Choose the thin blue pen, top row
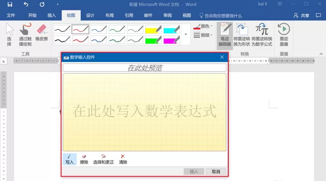The image size is (326, 181). pyautogui.click(x=98, y=30)
